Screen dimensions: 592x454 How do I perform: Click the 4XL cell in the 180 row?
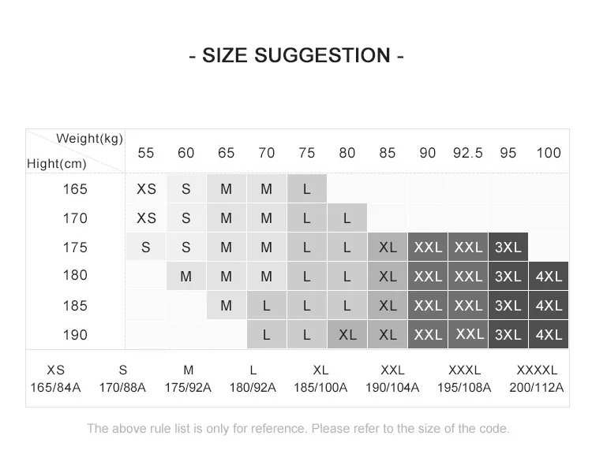pos(549,276)
